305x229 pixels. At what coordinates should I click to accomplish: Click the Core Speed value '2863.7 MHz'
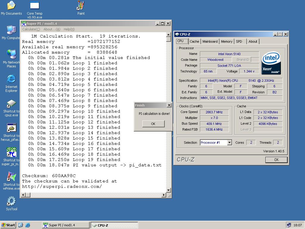(x=214, y=112)
